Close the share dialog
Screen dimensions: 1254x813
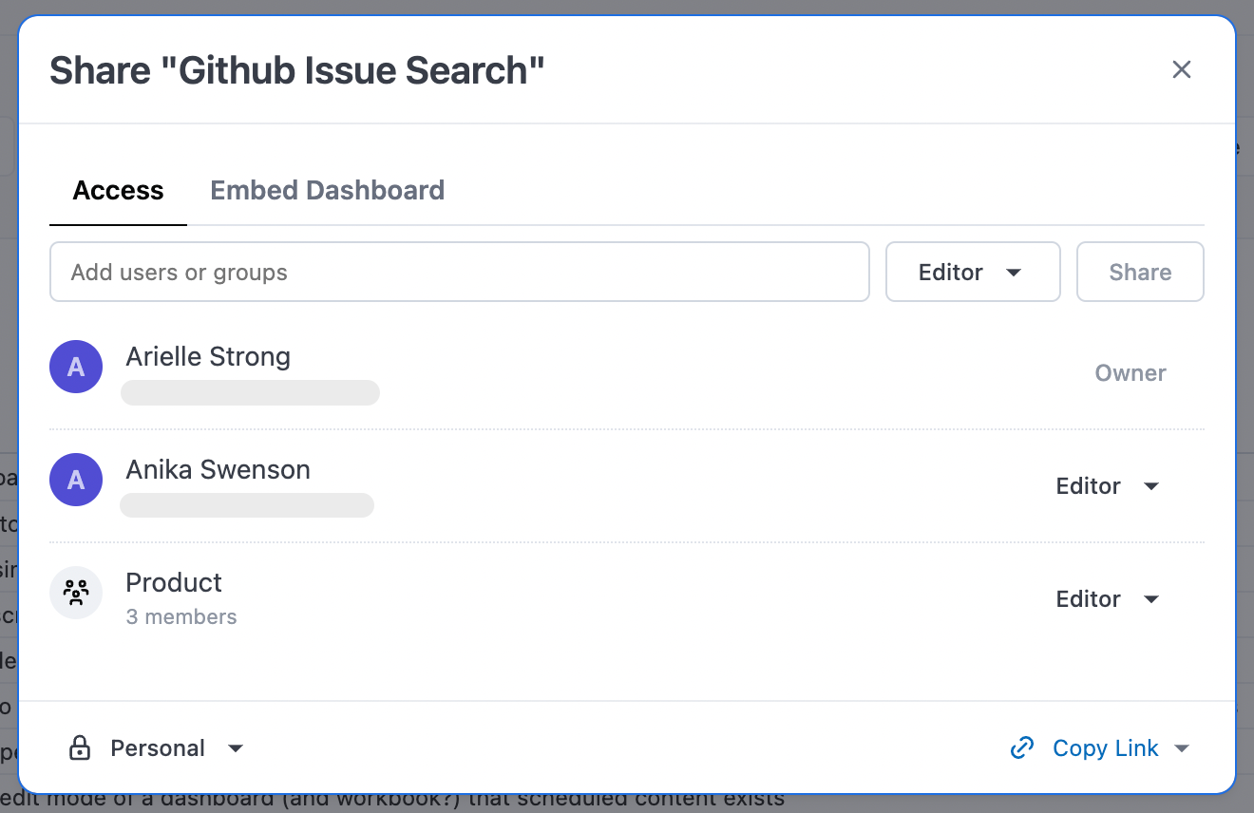1181,69
